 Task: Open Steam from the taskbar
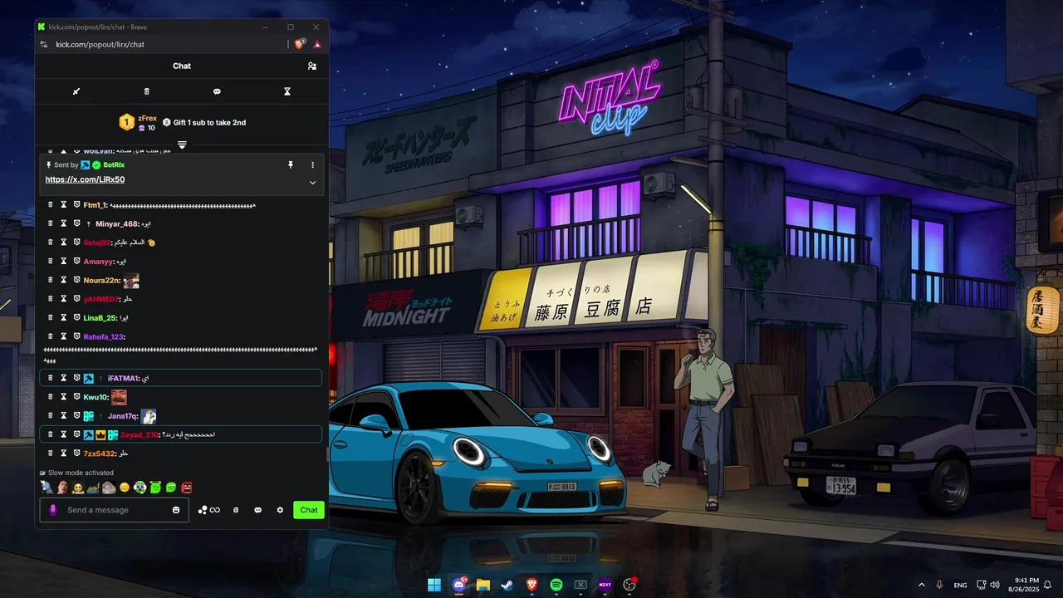point(507,585)
